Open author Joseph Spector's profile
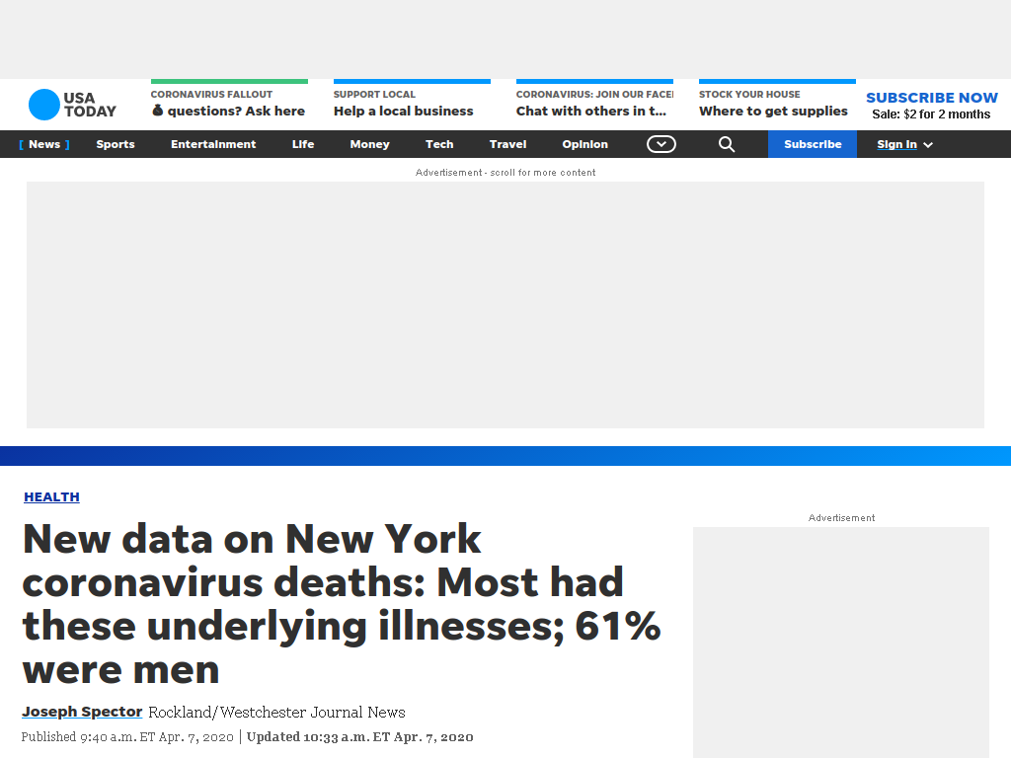 (x=82, y=712)
